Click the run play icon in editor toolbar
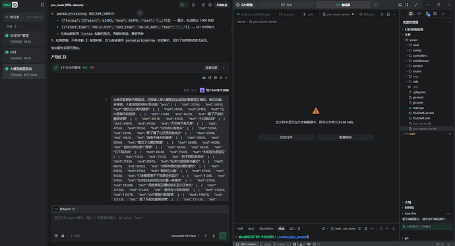Screen dimensions: 455x246 pos(382,15)
